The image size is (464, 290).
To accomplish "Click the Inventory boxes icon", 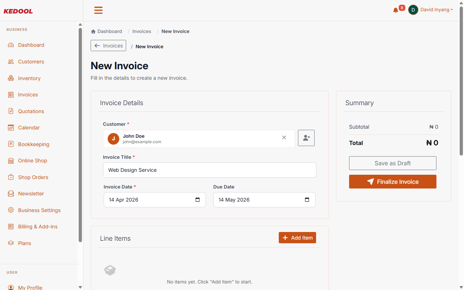I will click(11, 78).
